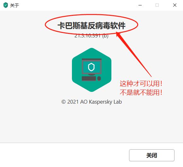
Task: Click the monitor stand in the logo
Action: [x=91, y=75]
